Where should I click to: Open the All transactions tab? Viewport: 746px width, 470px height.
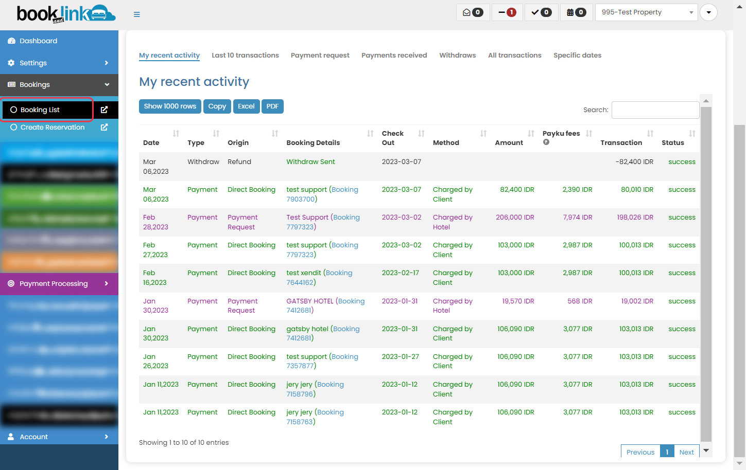[x=515, y=55]
